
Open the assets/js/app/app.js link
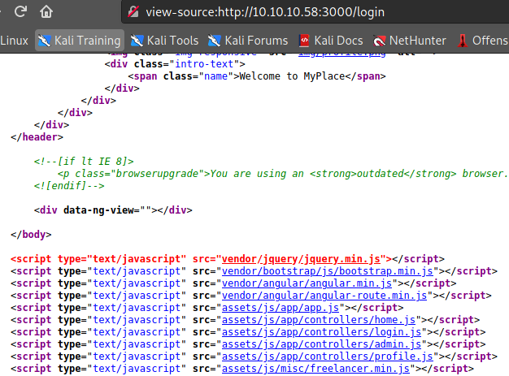281,308
